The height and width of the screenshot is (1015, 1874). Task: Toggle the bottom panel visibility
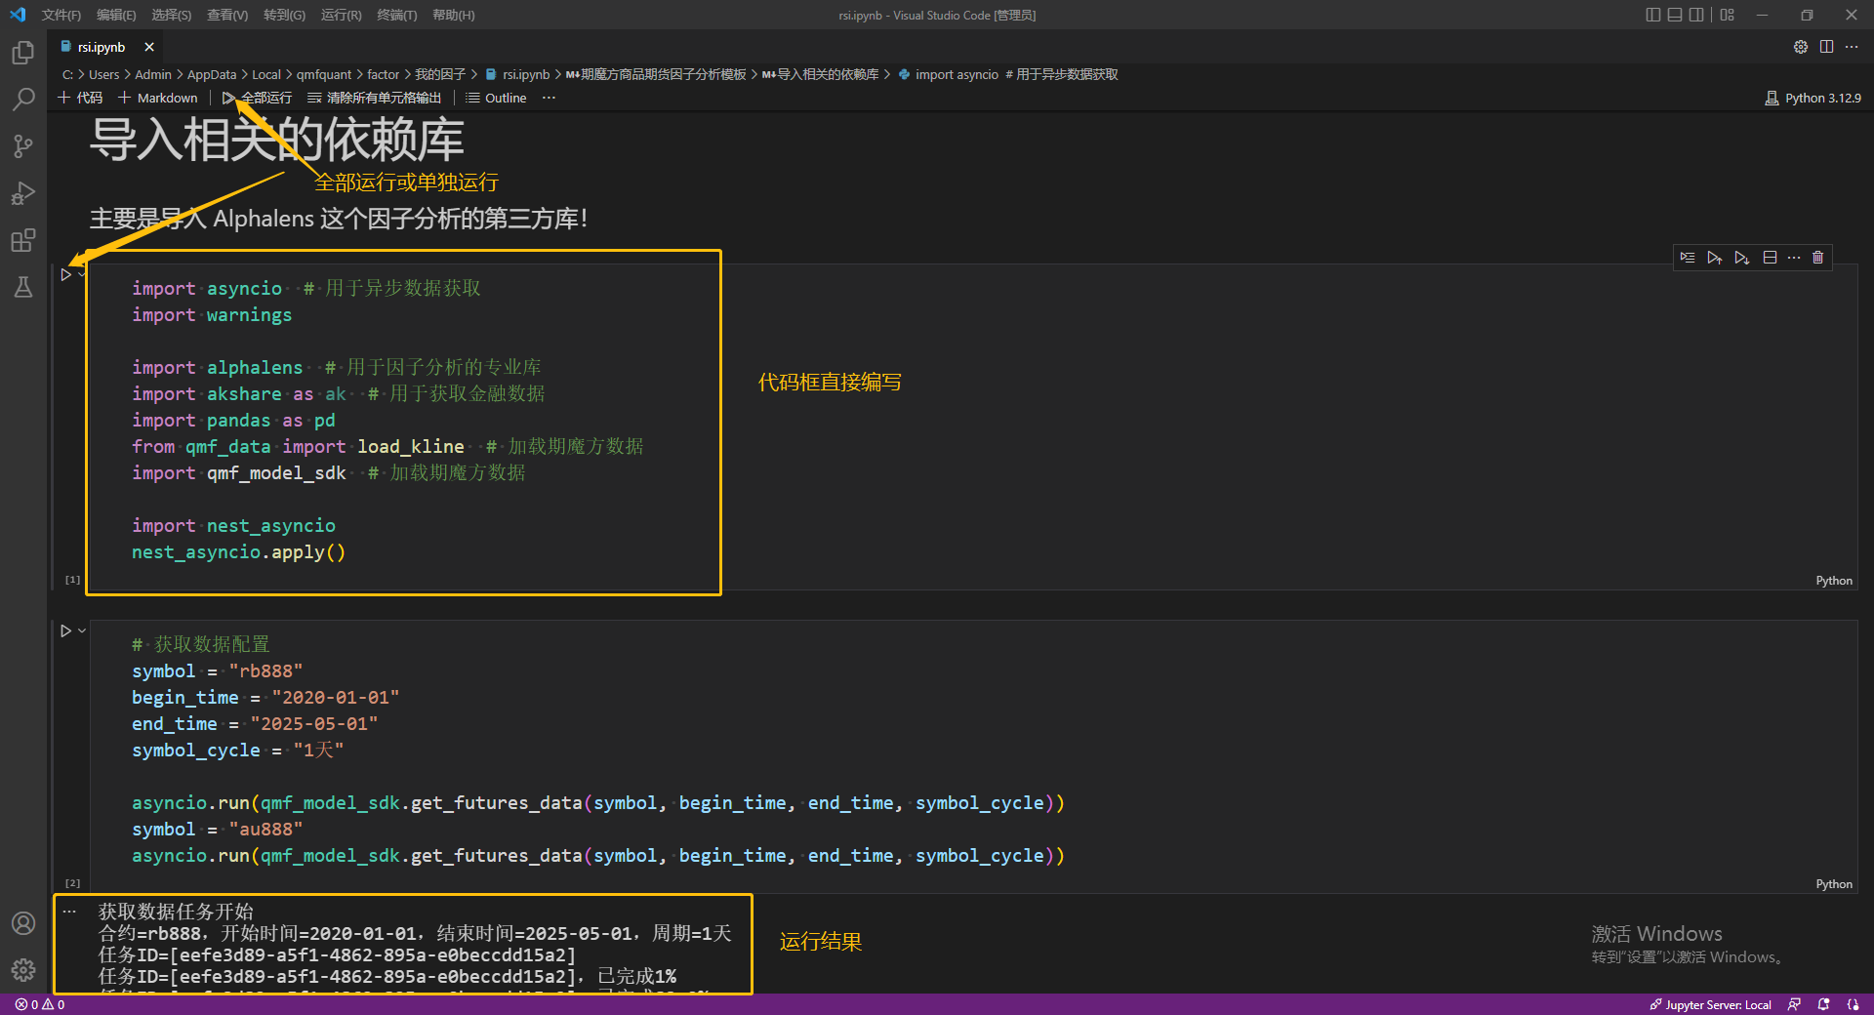pyautogui.click(x=1675, y=15)
